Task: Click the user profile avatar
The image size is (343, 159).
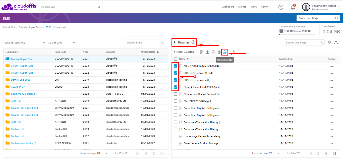Action: pos(306,7)
